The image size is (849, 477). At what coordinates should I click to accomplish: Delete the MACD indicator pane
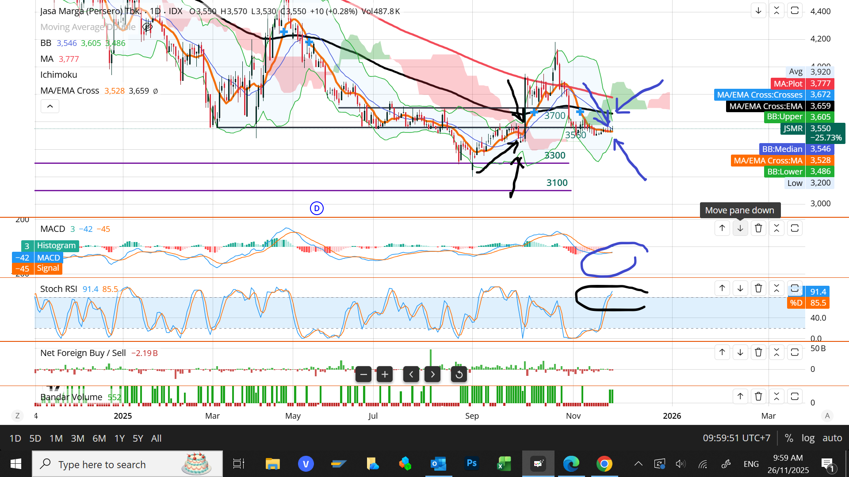(758, 228)
